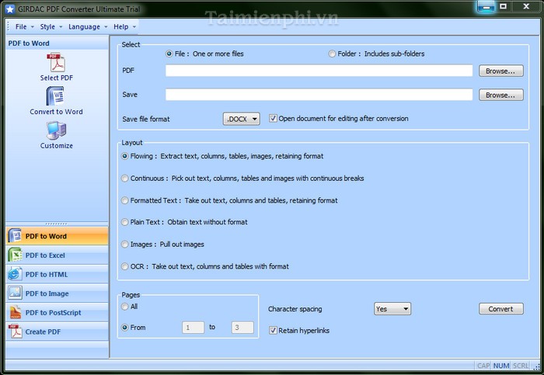544x375 pixels.
Task: Open the Customize icon
Action: pyautogui.click(x=56, y=130)
